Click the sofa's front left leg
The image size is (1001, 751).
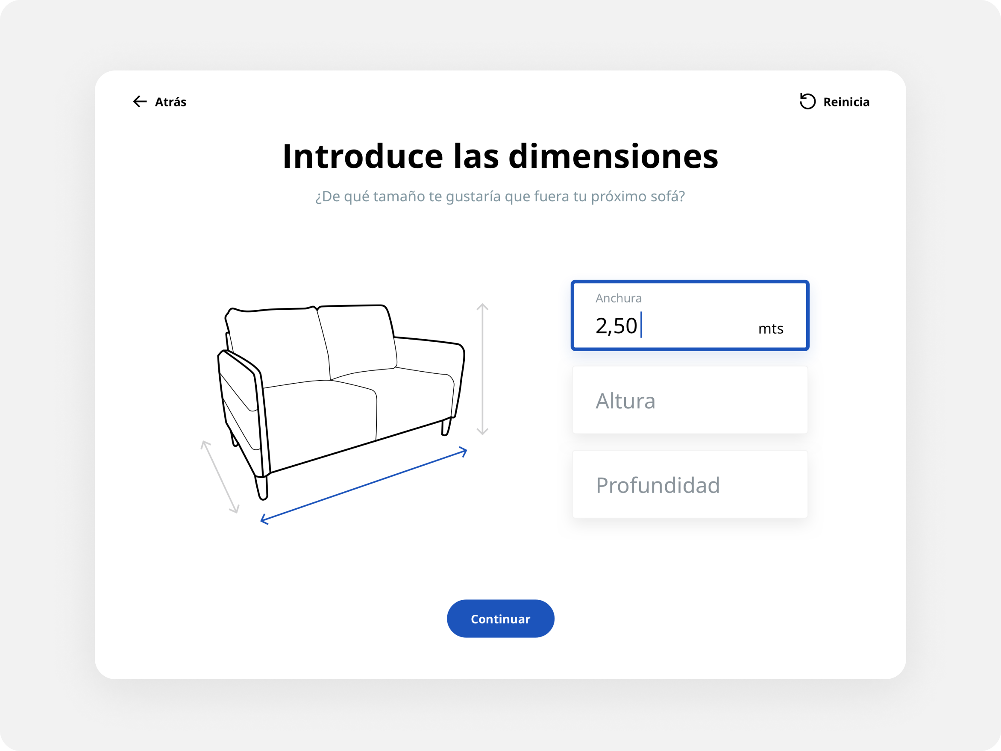[x=262, y=488]
